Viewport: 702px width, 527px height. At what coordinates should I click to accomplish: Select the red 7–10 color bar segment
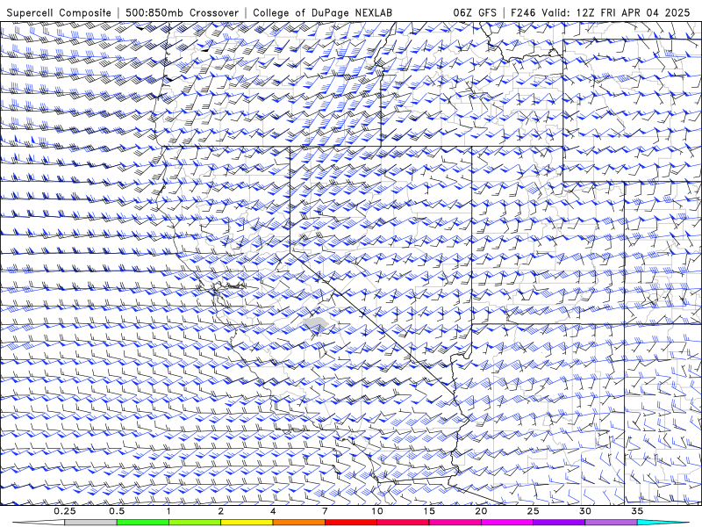351,523
